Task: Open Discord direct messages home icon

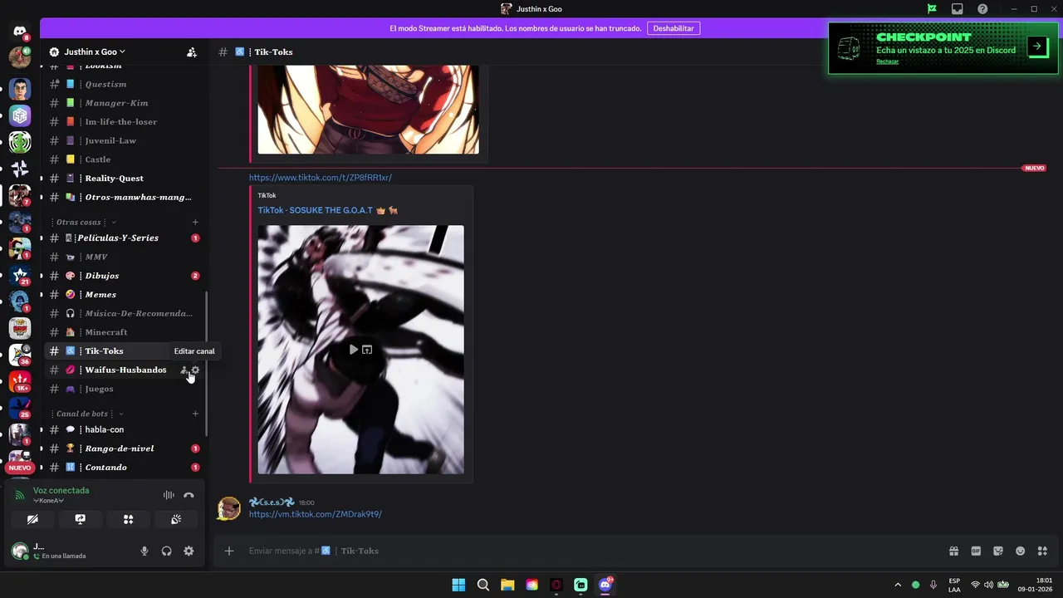Action: (x=20, y=31)
